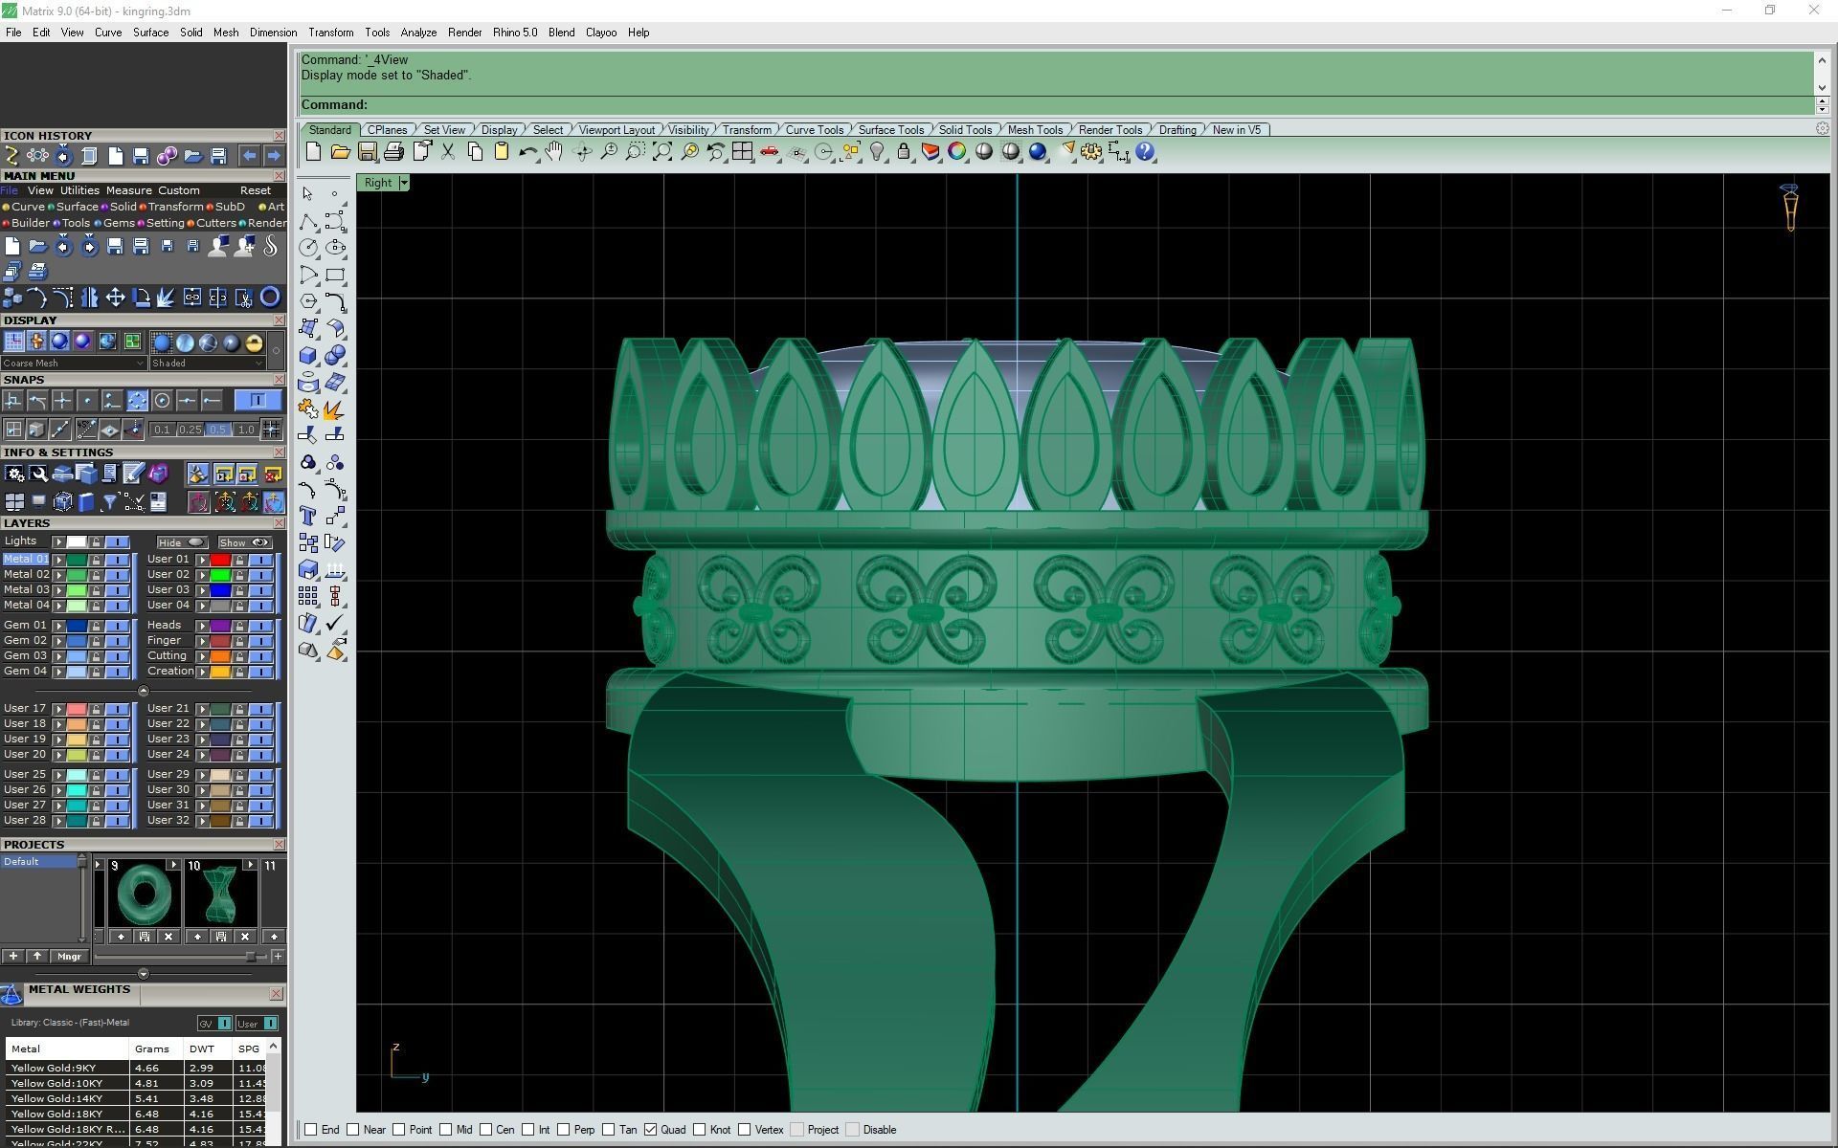Click the Open file icon in Standard toolbar
The image size is (1838, 1148).
pyautogui.click(x=340, y=152)
